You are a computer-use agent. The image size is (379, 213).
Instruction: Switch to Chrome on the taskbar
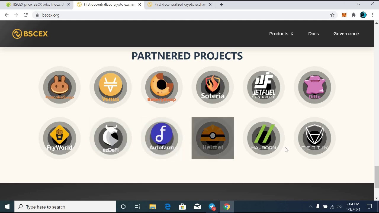(x=227, y=207)
